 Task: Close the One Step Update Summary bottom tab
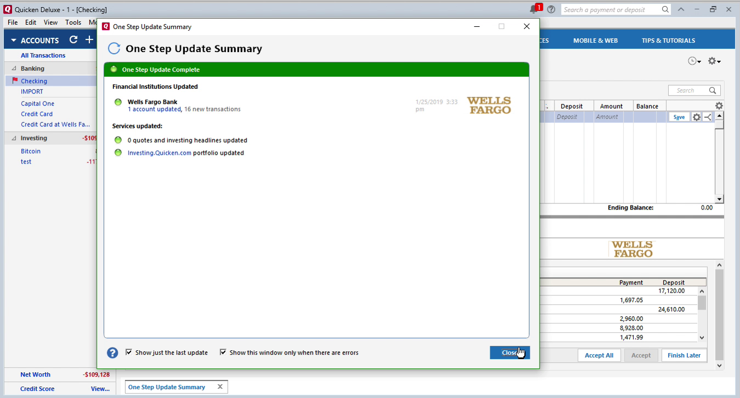click(220, 386)
